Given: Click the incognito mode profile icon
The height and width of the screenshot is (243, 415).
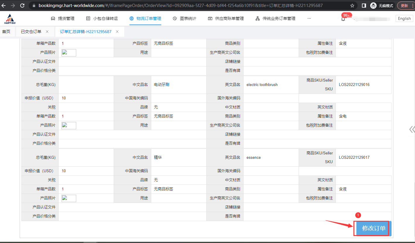Looking at the screenshot, I should (373, 6).
